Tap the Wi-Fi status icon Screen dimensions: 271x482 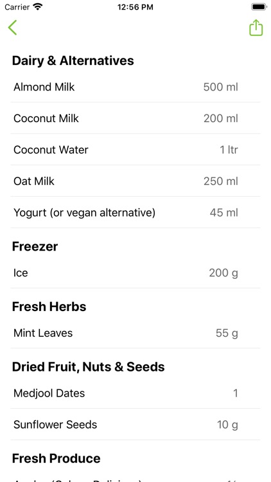pyautogui.click(x=38, y=7)
